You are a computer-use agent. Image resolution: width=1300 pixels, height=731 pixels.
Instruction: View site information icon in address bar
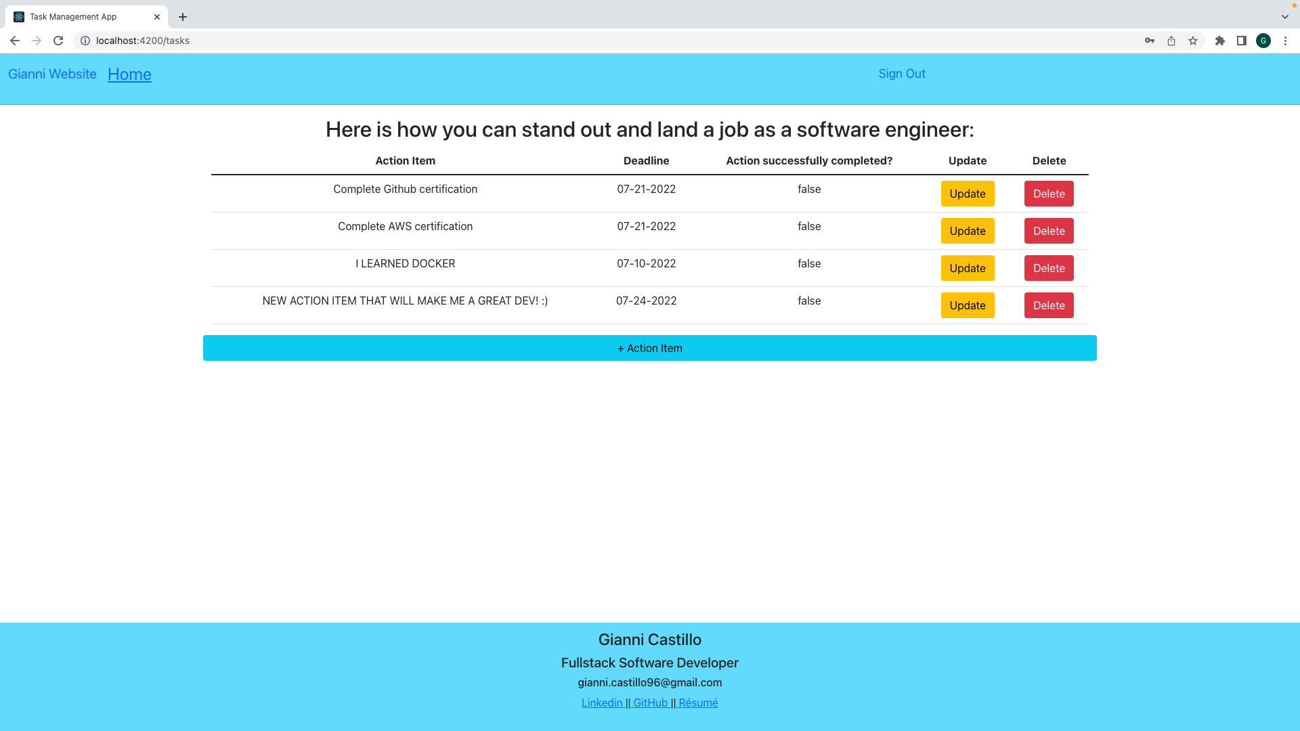point(85,41)
